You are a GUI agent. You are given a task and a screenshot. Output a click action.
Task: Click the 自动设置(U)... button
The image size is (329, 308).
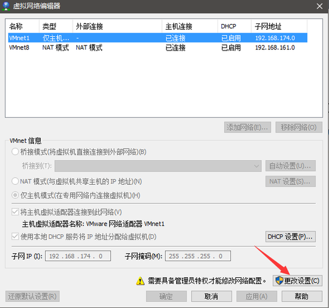(290, 166)
